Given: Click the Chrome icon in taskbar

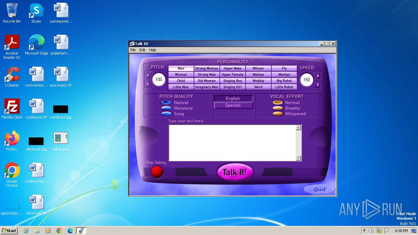Looking at the screenshot, I should 59,231.
